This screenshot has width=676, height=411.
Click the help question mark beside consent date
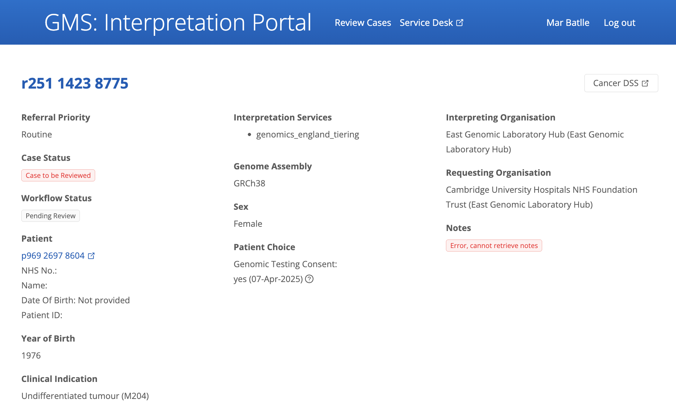coord(309,279)
